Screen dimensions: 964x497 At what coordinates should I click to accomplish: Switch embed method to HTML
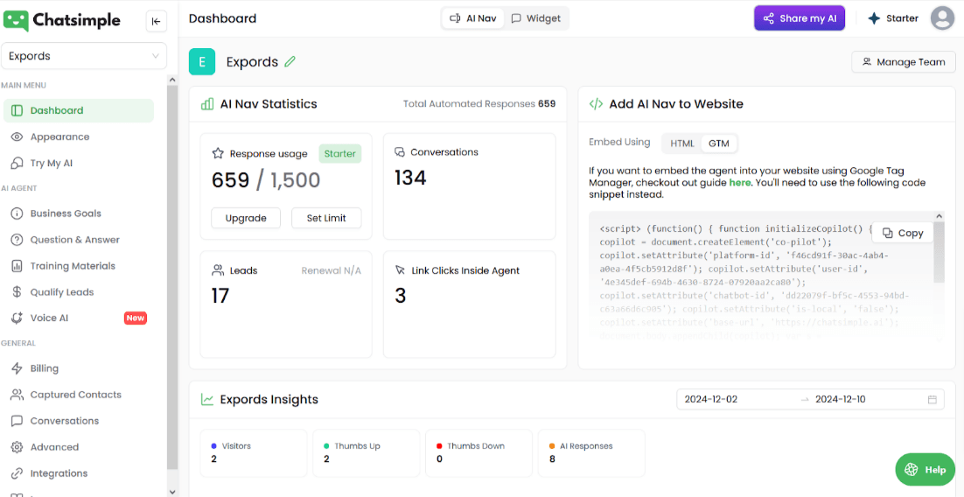pos(681,143)
